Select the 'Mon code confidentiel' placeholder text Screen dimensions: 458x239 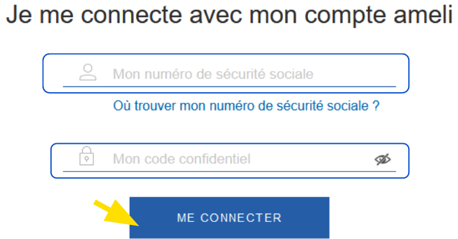[181, 159]
